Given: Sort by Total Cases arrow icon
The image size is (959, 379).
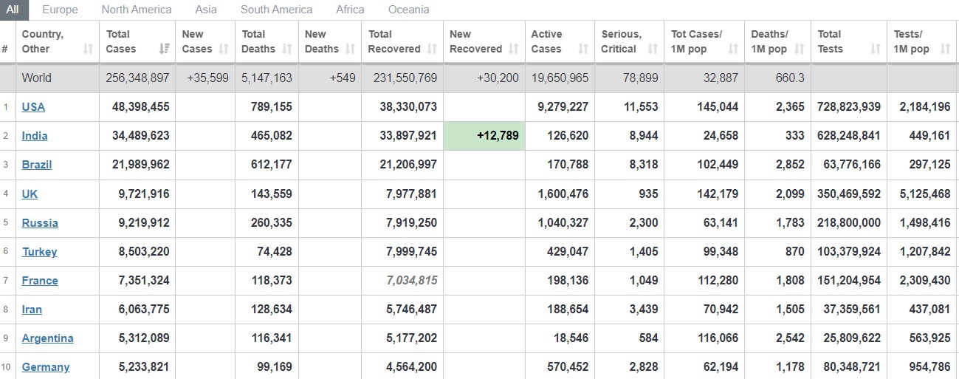Looking at the screenshot, I should (163, 49).
